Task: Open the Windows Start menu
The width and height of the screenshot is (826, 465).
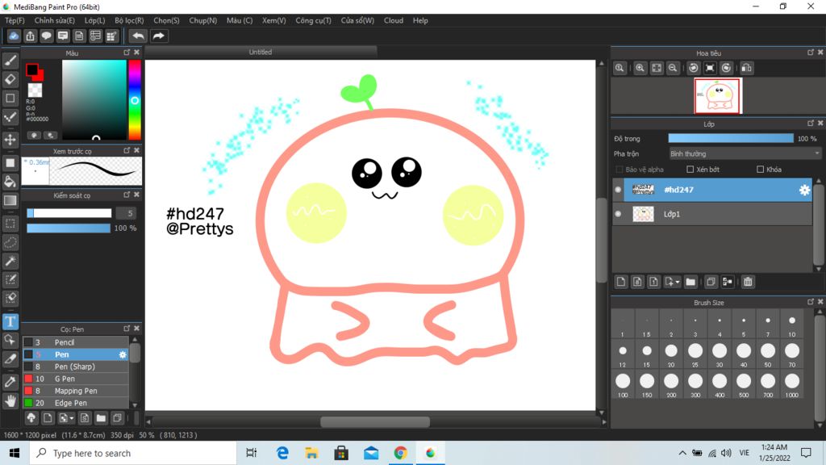Action: pos(15,453)
